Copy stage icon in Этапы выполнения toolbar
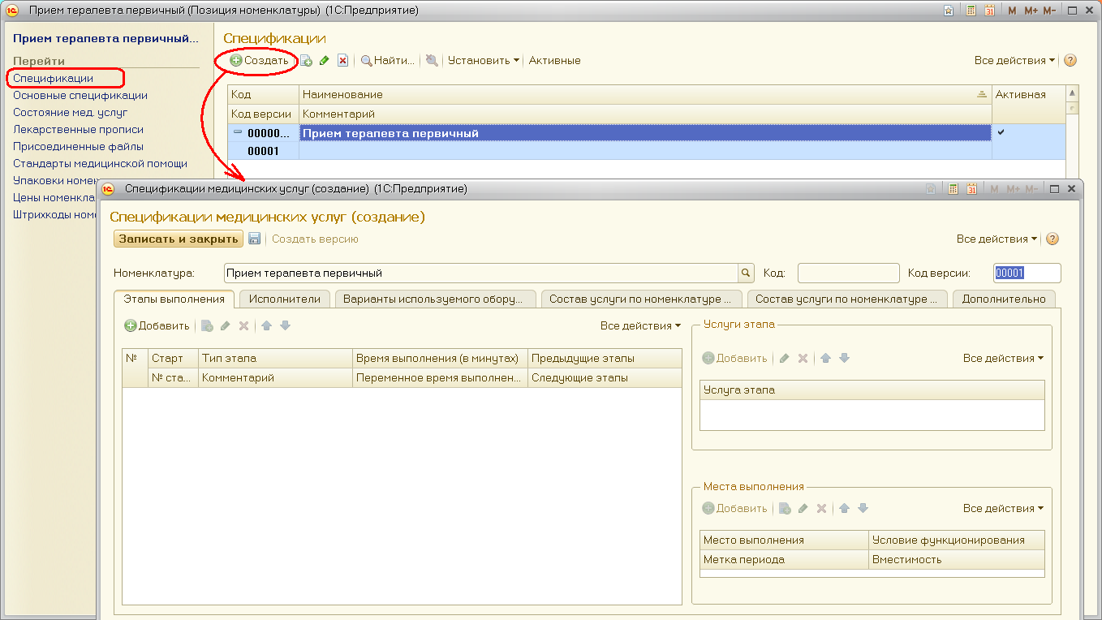Viewport: 1102px width, 620px height. [x=207, y=325]
